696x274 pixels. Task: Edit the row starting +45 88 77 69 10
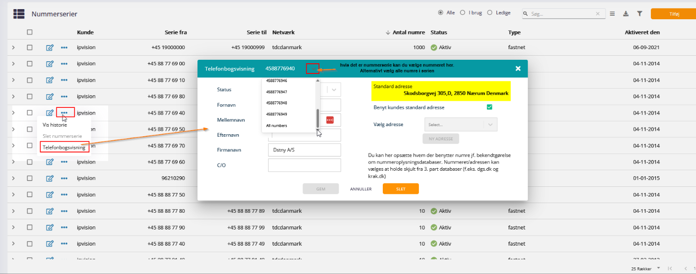click(50, 80)
